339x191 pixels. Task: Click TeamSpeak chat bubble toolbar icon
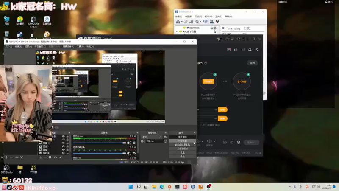(x=205, y=22)
